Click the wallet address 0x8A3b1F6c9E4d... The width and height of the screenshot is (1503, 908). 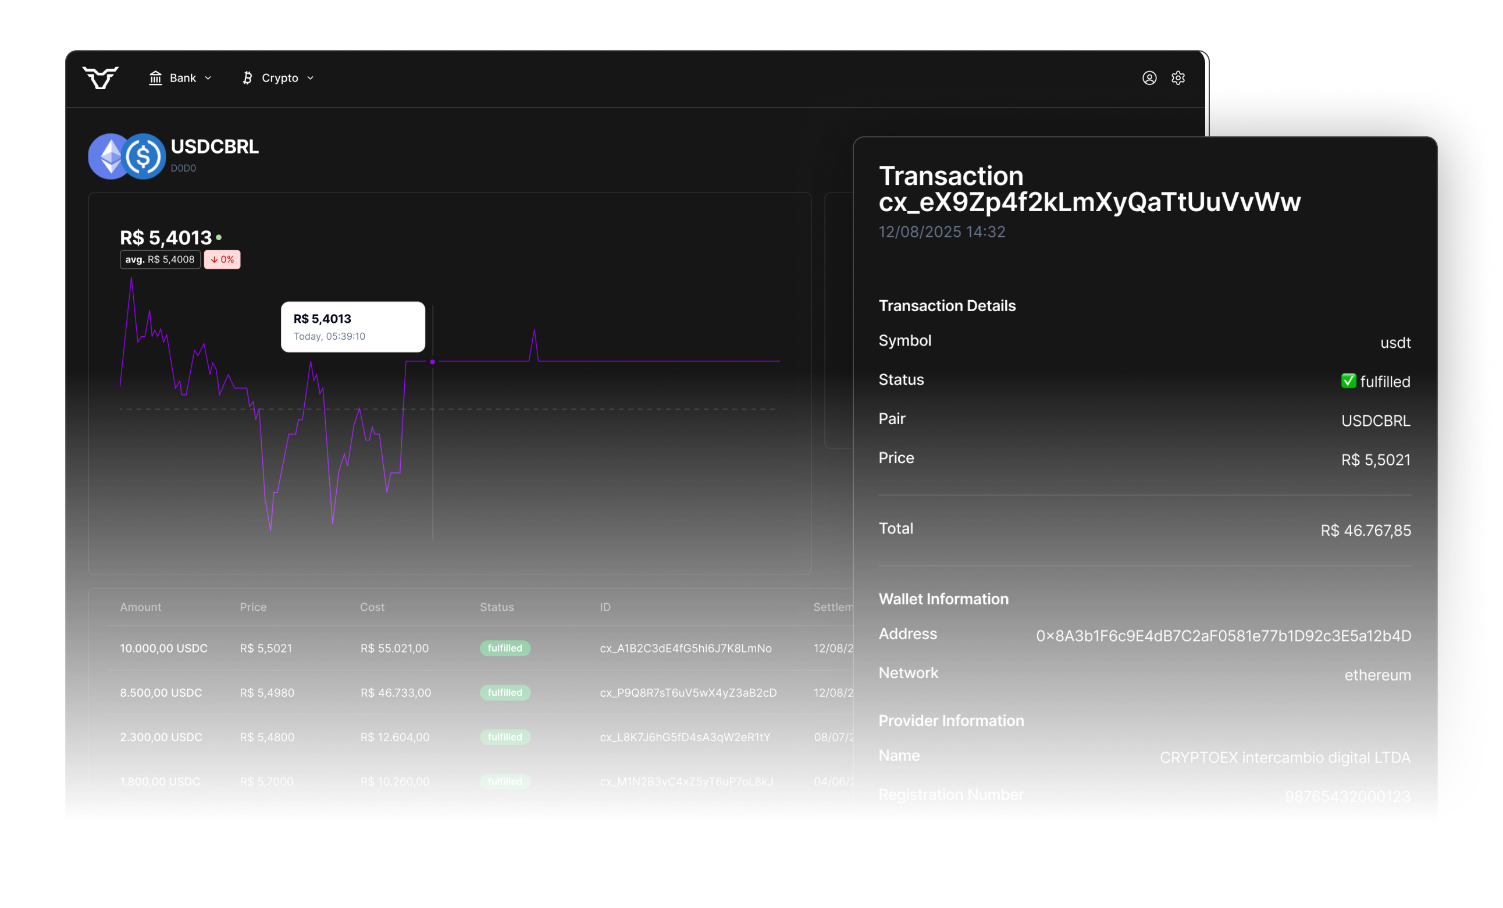click(x=1223, y=636)
